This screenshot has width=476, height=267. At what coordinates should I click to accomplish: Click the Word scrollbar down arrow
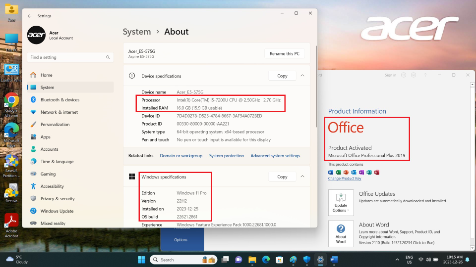pos(472,248)
